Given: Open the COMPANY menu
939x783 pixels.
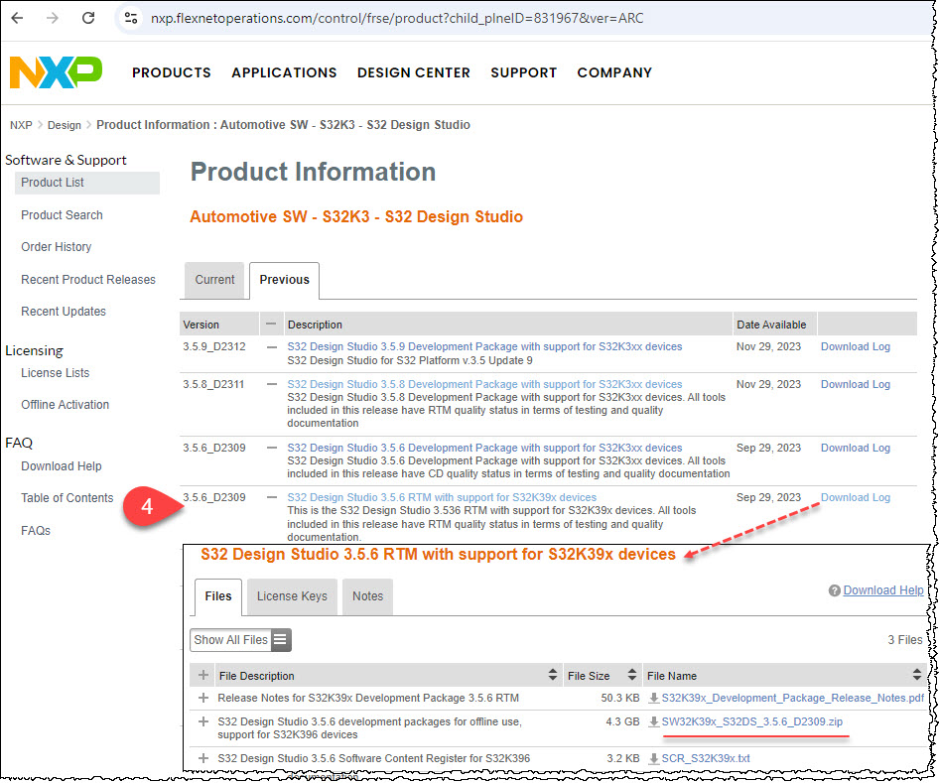Looking at the screenshot, I should click(x=613, y=72).
